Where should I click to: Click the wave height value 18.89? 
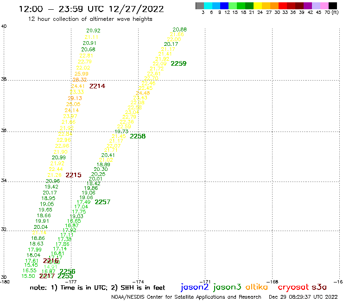(103, 164)
